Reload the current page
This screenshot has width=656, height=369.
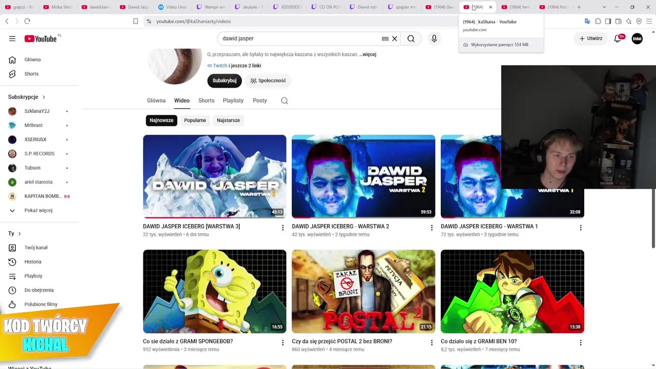(27, 21)
